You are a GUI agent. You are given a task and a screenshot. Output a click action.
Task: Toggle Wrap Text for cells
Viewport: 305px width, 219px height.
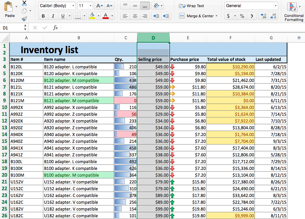click(x=191, y=6)
